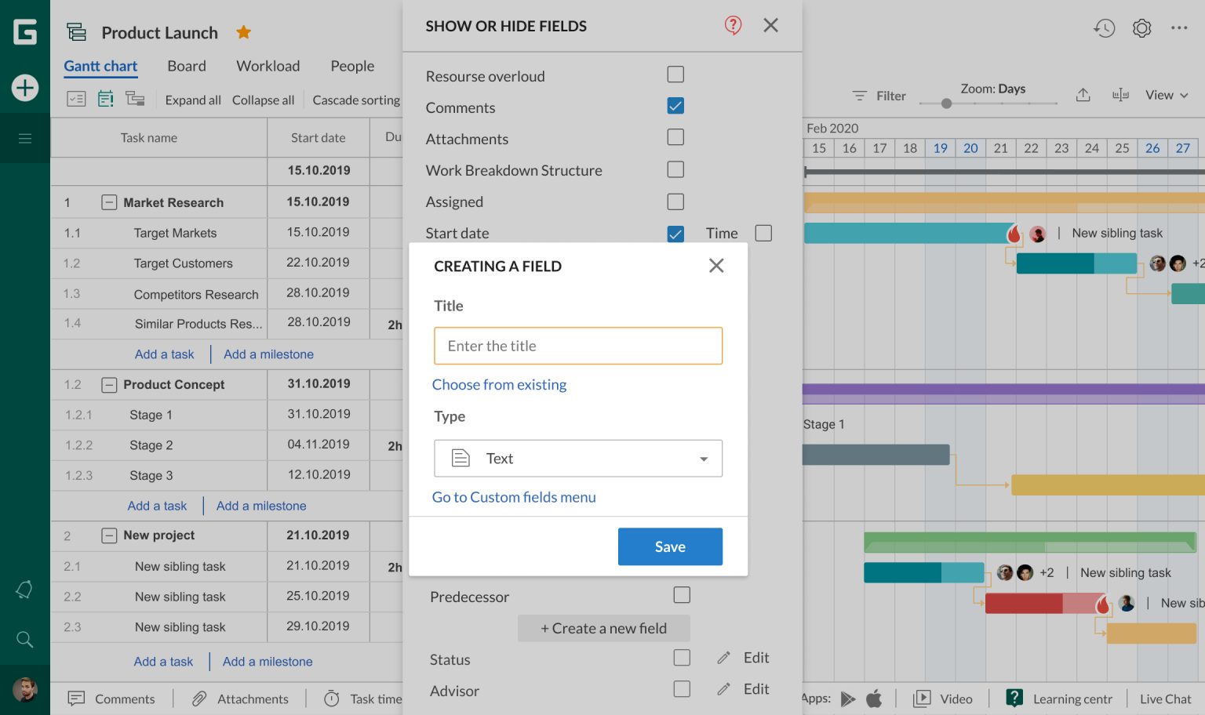The width and height of the screenshot is (1205, 715).
Task: Switch to the Workload tab
Action: pyautogui.click(x=268, y=66)
